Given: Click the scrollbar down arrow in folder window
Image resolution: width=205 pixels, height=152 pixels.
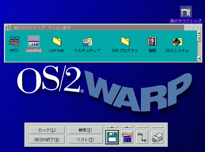Looking at the screenshot, I should [x=199, y=59].
